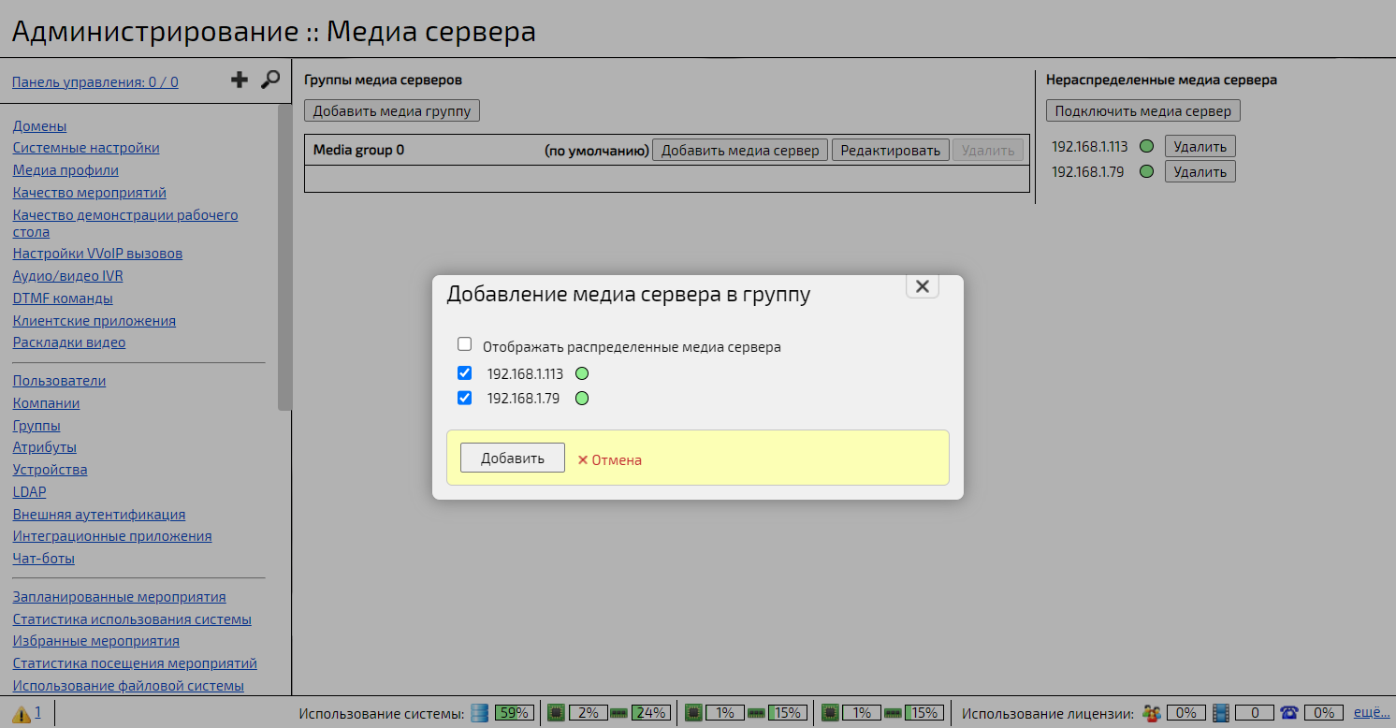
Task: Click the users icon near license usage
Action: click(x=1152, y=712)
